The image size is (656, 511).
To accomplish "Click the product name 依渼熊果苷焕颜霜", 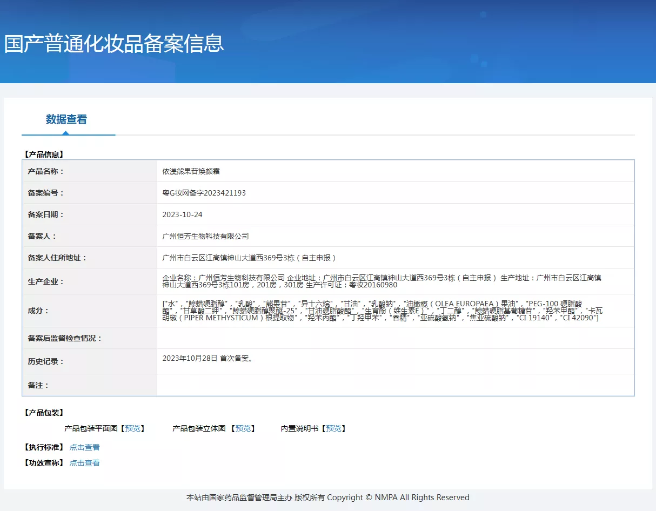I will pos(191,171).
